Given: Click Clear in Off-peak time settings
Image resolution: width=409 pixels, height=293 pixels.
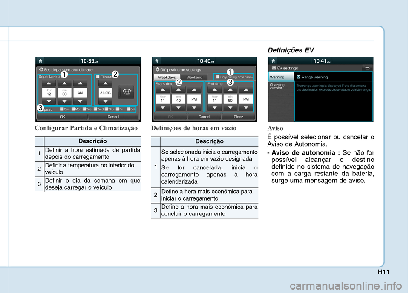Looking at the screenshot, I should click(x=238, y=117).
